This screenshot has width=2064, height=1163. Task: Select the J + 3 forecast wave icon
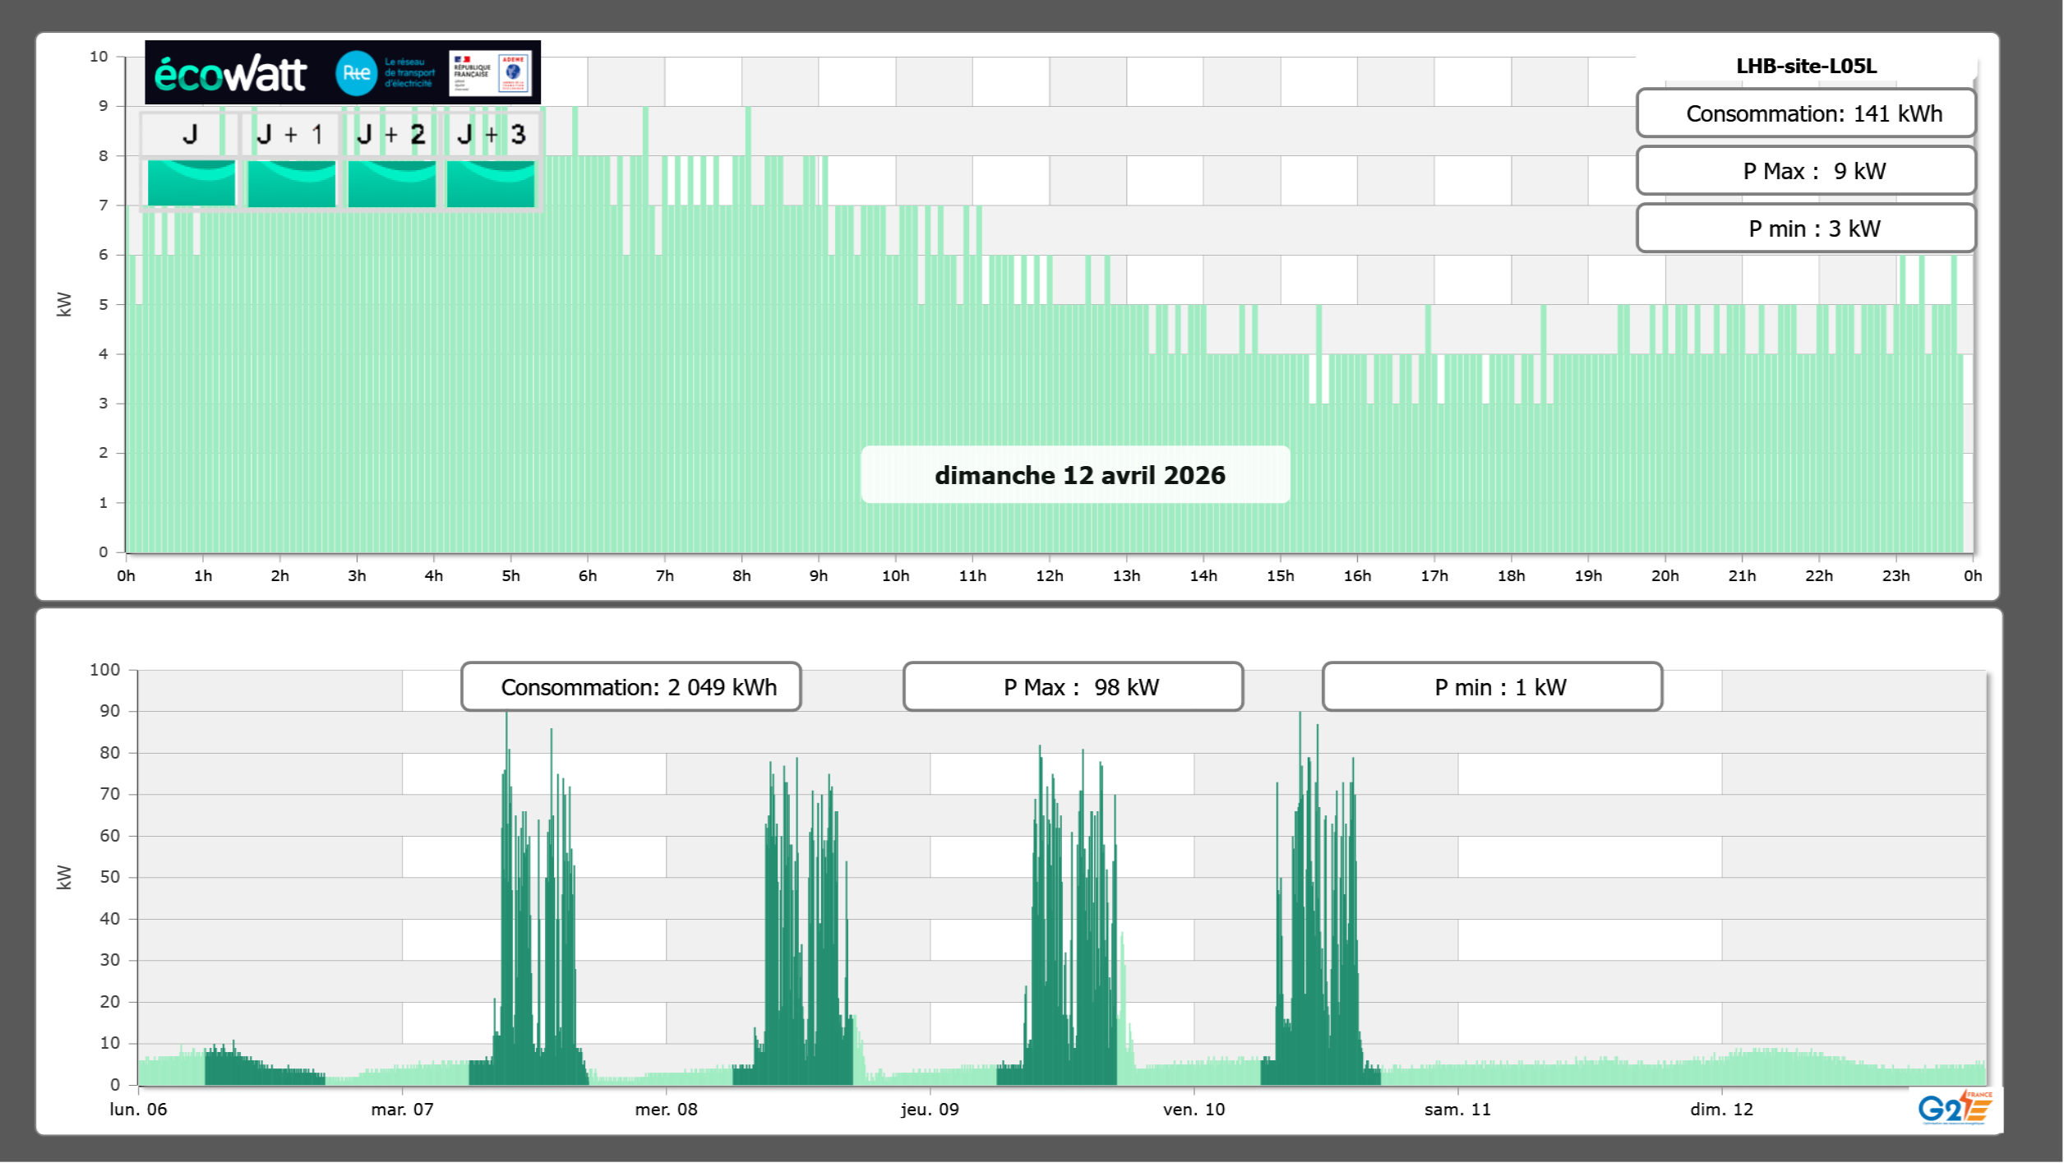[491, 182]
